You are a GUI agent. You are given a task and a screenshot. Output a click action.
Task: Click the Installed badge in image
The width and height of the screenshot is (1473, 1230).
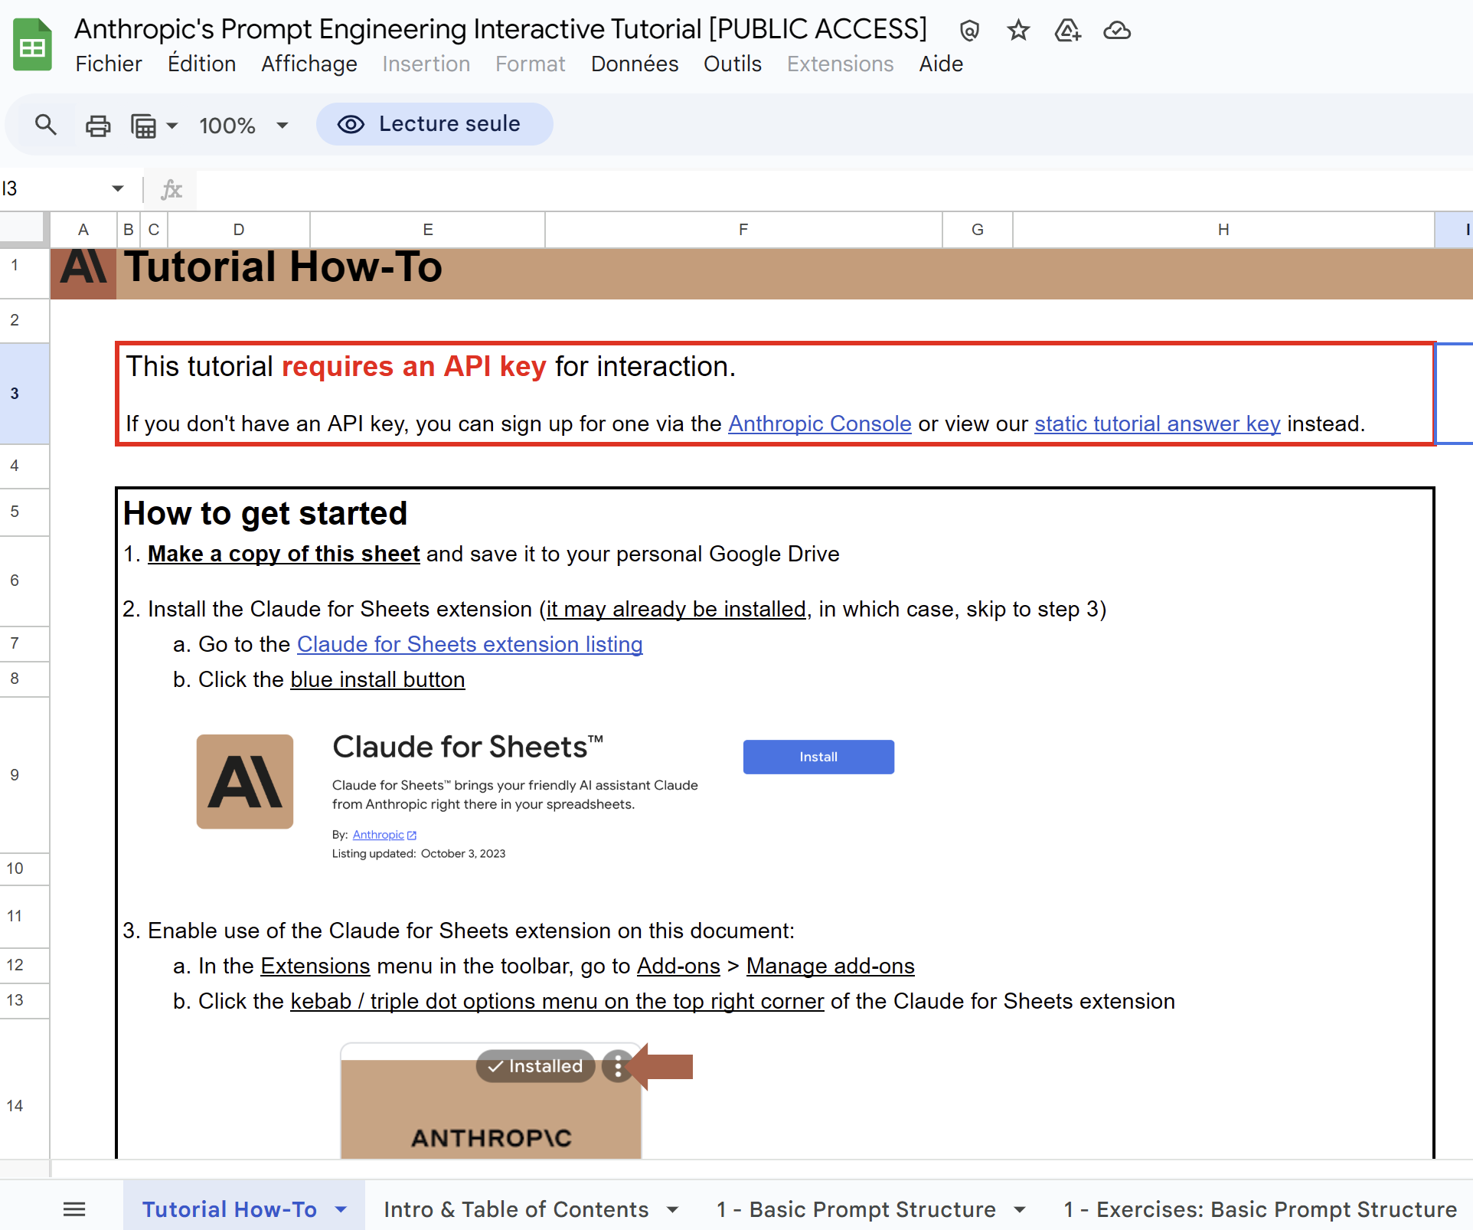point(535,1066)
